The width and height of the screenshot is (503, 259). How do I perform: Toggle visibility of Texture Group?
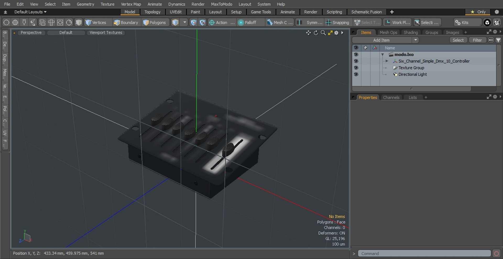click(x=356, y=67)
